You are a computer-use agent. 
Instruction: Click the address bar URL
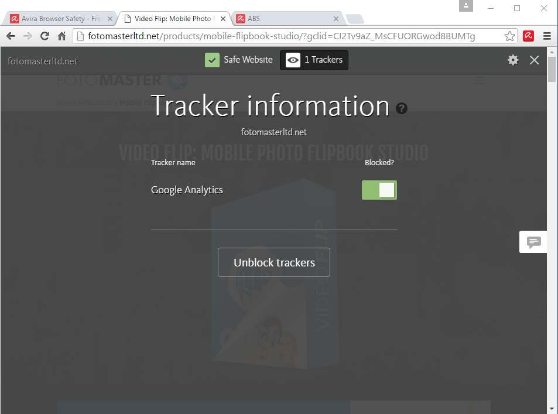coord(281,36)
